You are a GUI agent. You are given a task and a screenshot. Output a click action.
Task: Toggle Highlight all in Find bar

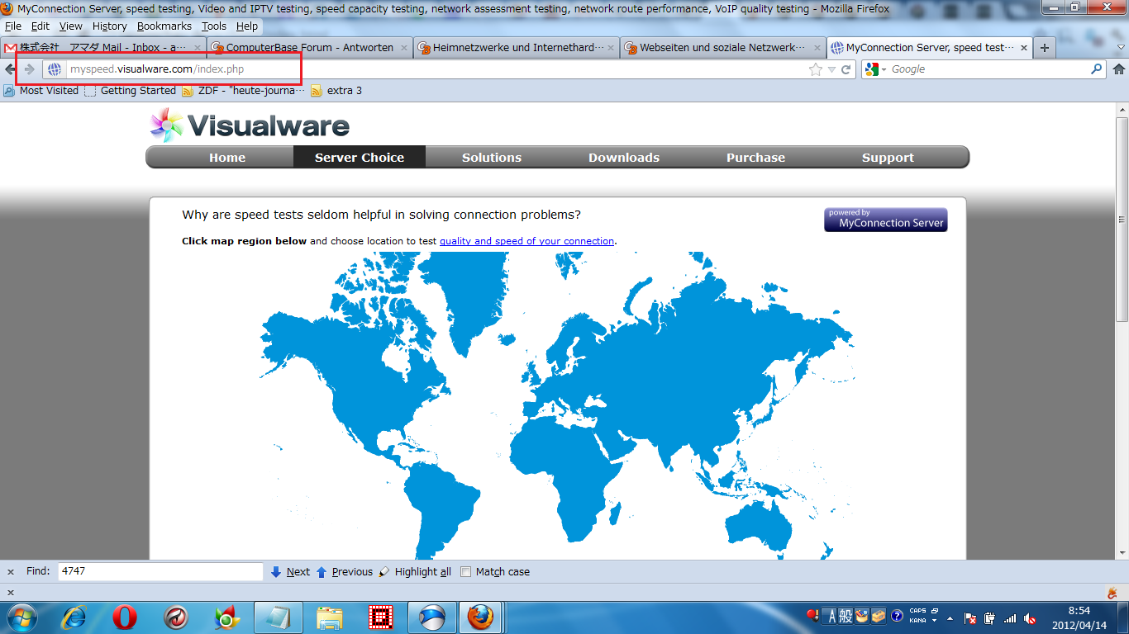[x=415, y=571]
